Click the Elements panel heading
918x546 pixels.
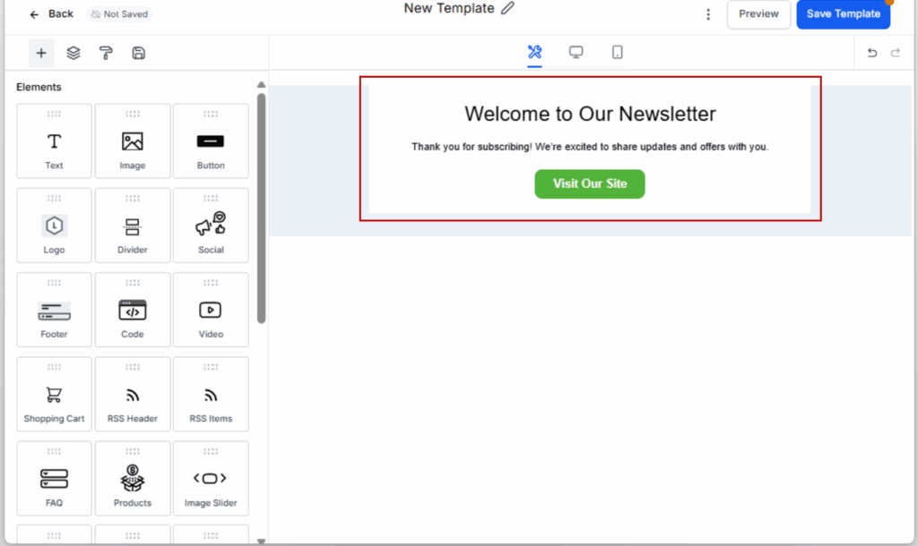click(x=39, y=87)
